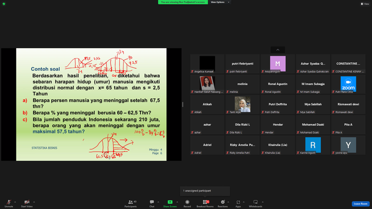Select Hendar's participant tile
This screenshot has width=372, height=209.
[278, 125]
